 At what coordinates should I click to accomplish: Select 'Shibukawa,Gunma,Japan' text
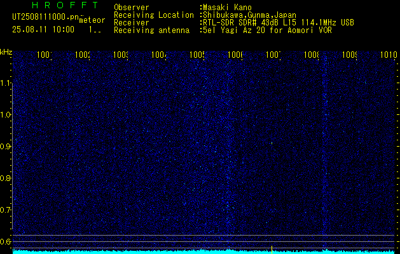pos(249,15)
